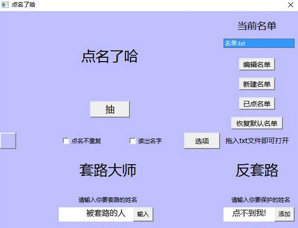
Task: Click the blank square button at the left edge
Action: 8,141
